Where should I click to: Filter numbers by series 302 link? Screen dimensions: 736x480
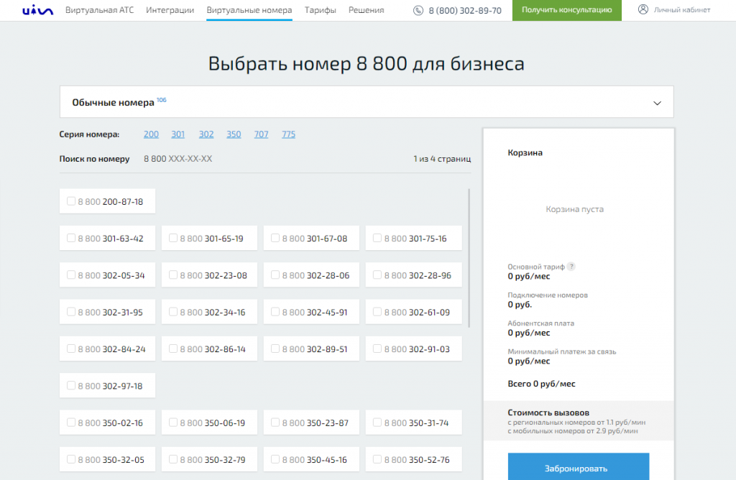point(206,134)
